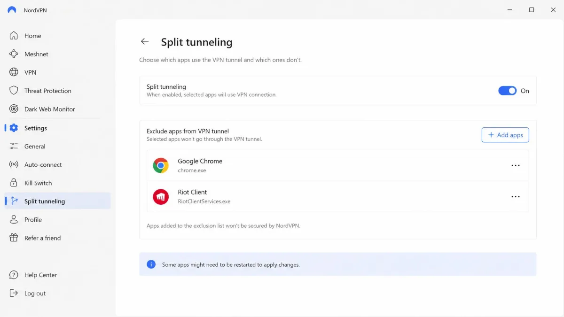Click the Riot Client red fist icon

click(x=161, y=196)
